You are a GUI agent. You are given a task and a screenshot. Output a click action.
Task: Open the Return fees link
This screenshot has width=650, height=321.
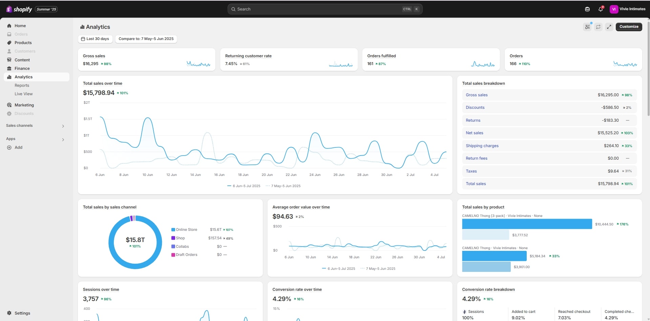(476, 158)
